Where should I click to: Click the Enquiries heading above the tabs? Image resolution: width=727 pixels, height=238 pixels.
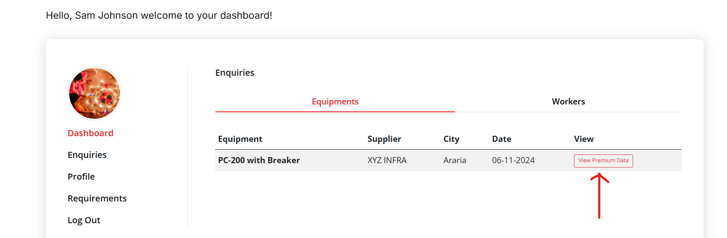pos(234,73)
